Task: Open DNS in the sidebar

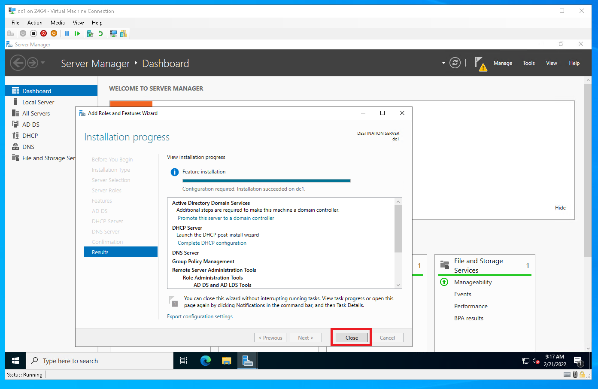Action: tap(41, 147)
